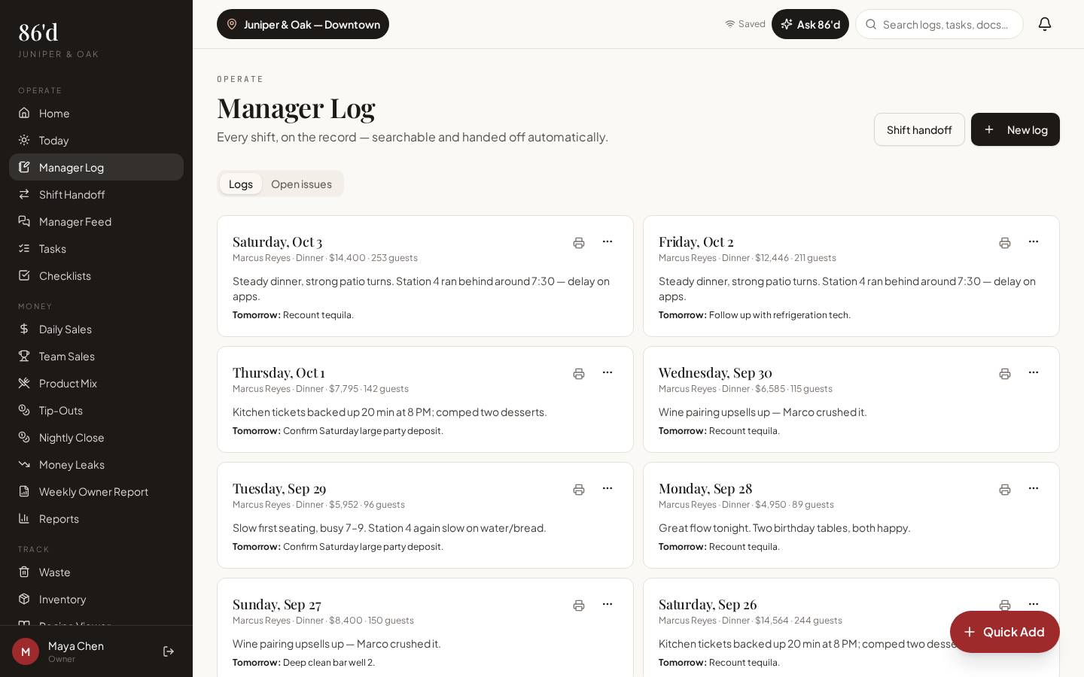Print the Tuesday, Sep 29 log
Screen dimensions: 1084x677
[579, 490]
